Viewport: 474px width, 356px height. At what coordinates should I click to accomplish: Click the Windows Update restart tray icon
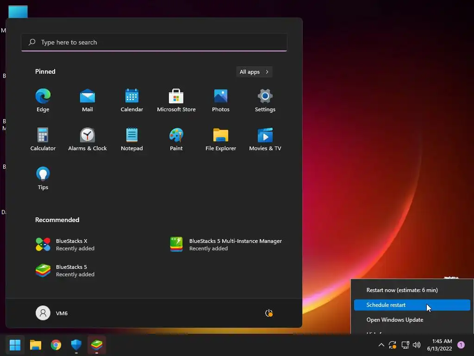(393, 345)
